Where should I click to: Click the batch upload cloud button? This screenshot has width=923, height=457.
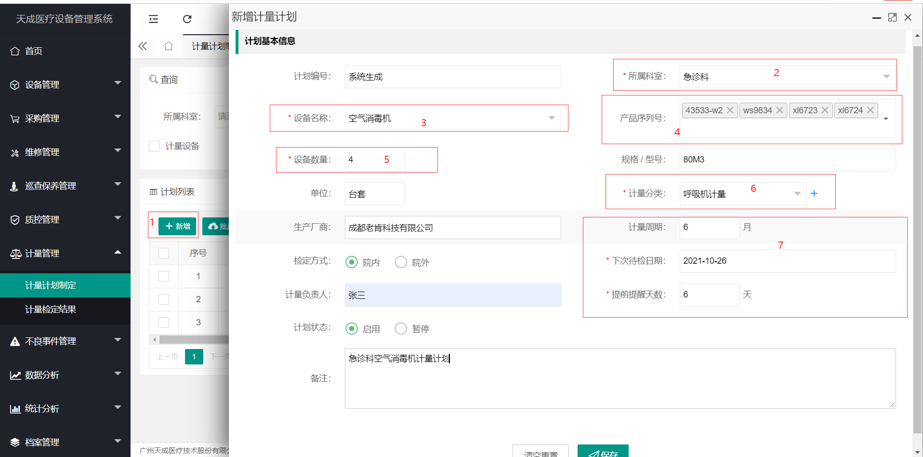(x=216, y=226)
